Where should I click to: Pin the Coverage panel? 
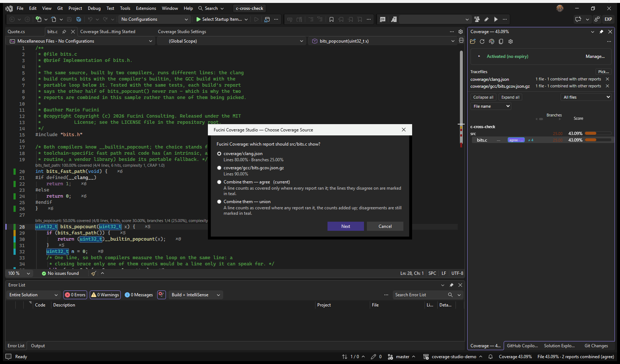601,32
